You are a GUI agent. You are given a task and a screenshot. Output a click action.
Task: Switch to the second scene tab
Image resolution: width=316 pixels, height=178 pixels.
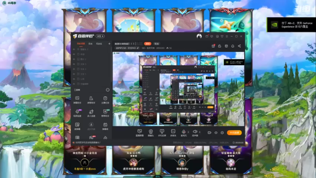[90, 44]
